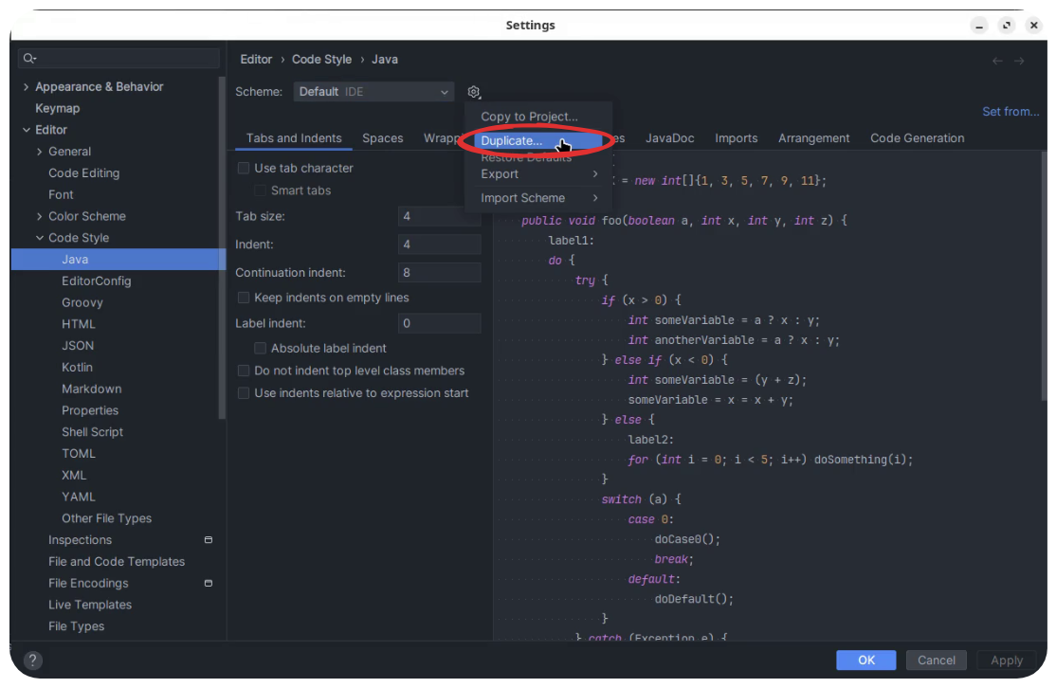Open the help question mark icon

32,661
